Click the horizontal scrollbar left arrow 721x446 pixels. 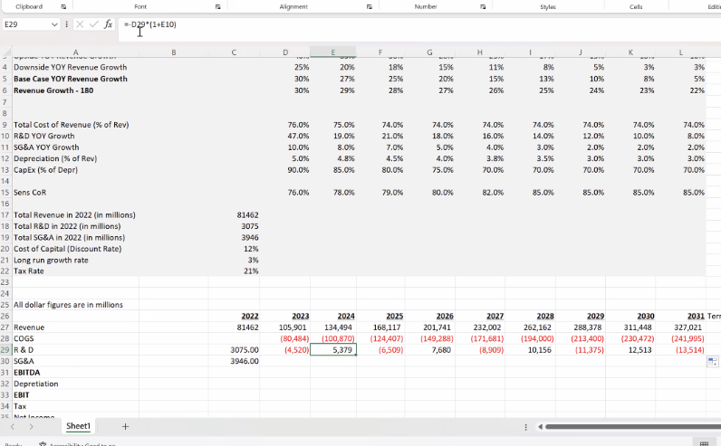click(540, 427)
